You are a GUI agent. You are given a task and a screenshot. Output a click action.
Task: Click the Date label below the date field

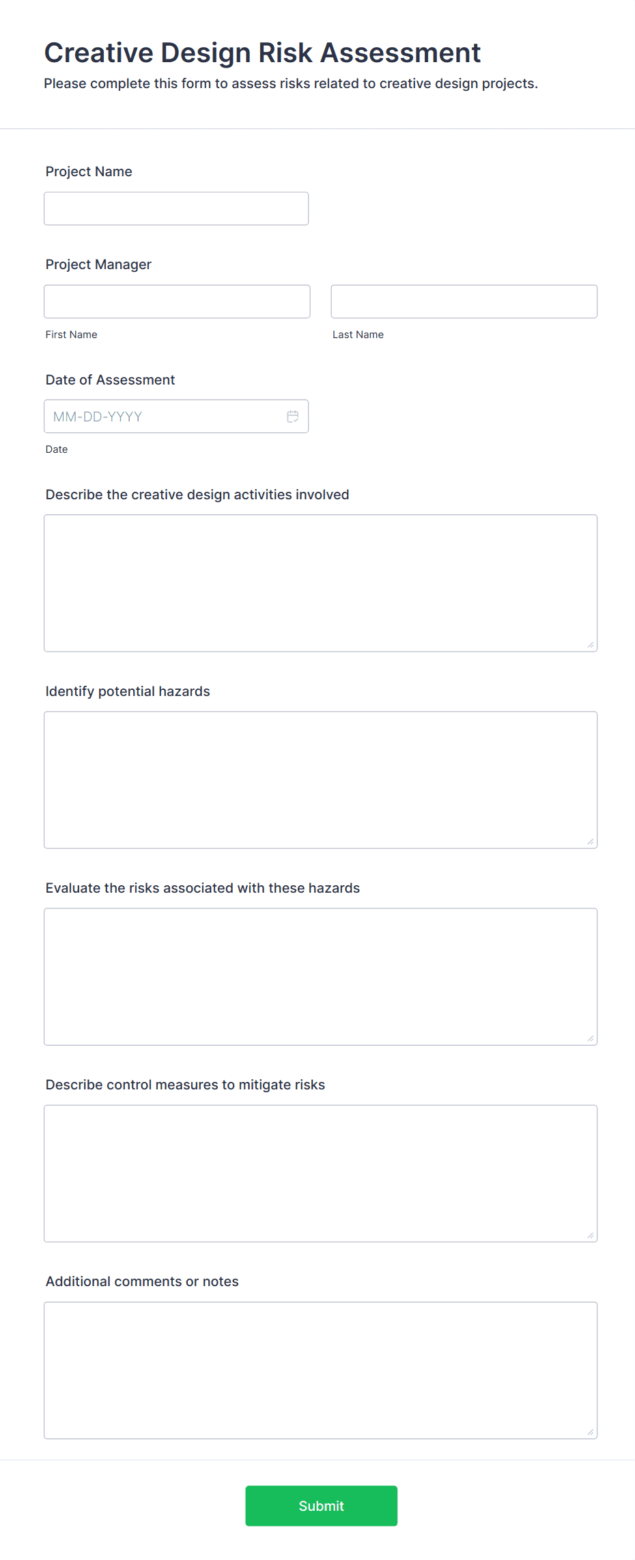click(56, 449)
